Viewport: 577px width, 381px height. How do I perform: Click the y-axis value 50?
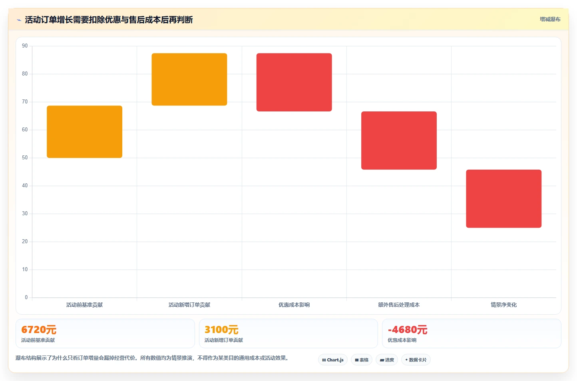click(25, 158)
